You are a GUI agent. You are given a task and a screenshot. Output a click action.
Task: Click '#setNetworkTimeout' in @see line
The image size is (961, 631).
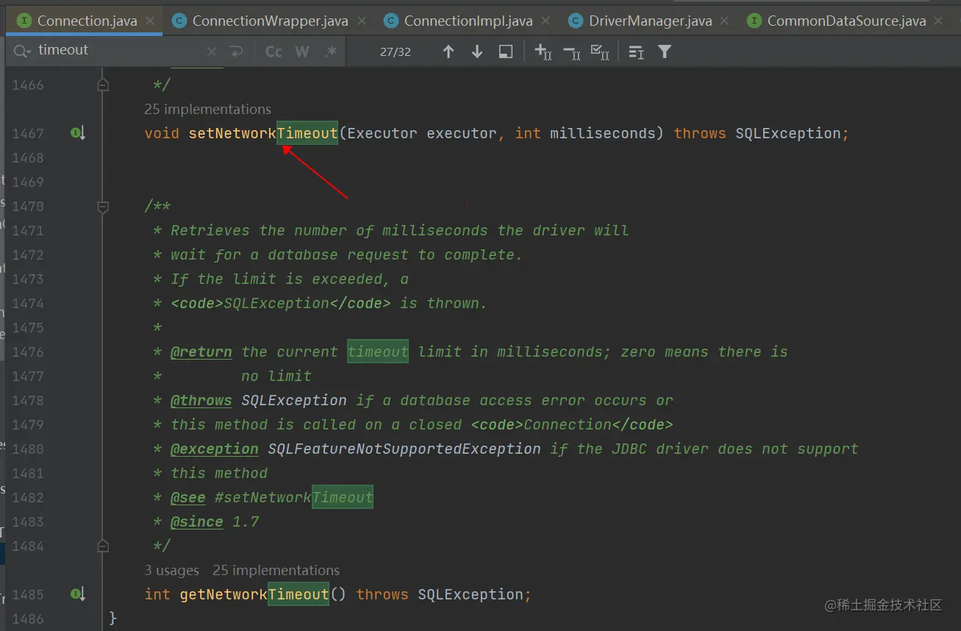pyautogui.click(x=294, y=497)
